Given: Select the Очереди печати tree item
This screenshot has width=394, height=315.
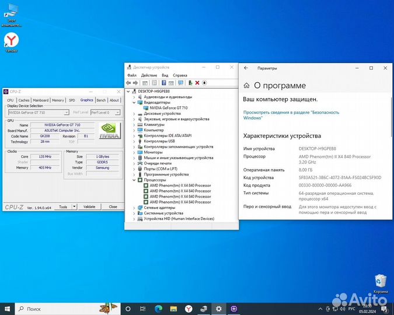Looking at the screenshot, I should click(x=158, y=163).
